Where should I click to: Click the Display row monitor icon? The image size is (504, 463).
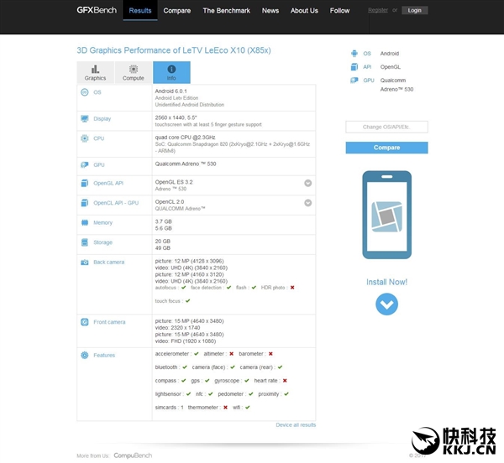(85, 119)
